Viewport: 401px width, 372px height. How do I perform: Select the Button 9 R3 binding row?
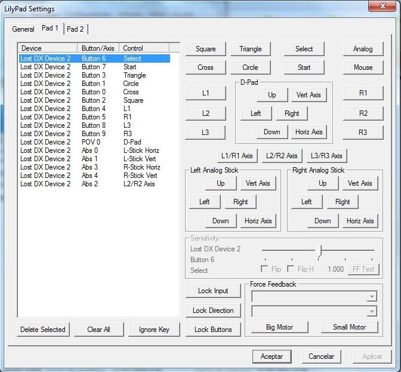[95, 134]
